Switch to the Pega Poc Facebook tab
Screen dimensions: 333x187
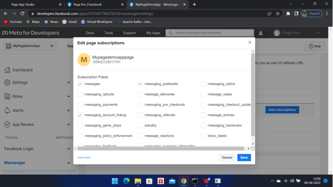point(95,4)
